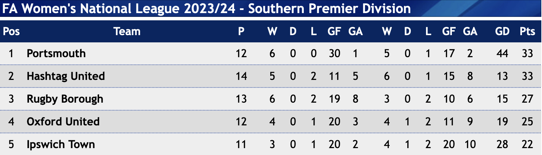Click Rugby Borough's points value 27
Viewport: 542px width, 155px height.
pyautogui.click(x=528, y=99)
